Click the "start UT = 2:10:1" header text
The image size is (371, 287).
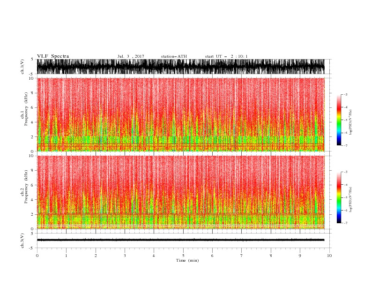coord(226,56)
